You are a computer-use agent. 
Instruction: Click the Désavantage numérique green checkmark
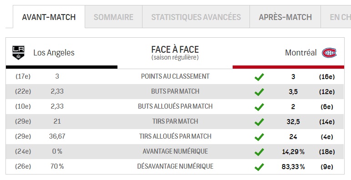[x=259, y=167]
